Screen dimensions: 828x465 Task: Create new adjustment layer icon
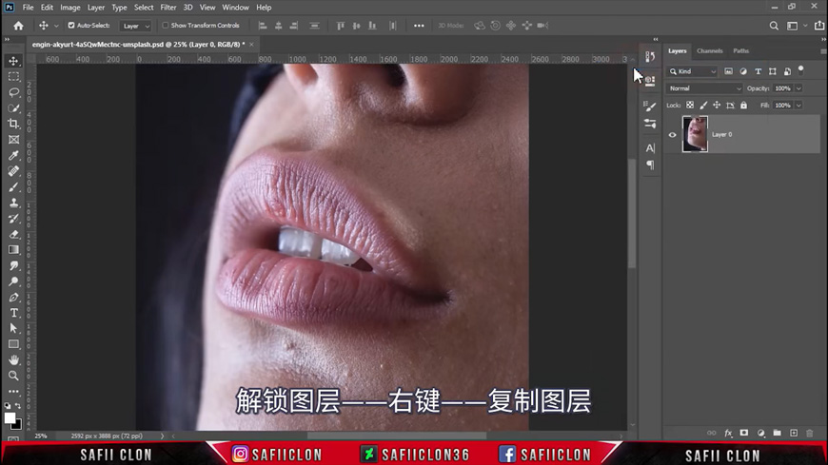coord(761,433)
